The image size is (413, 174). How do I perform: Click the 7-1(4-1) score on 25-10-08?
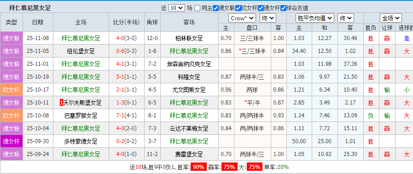127,116
